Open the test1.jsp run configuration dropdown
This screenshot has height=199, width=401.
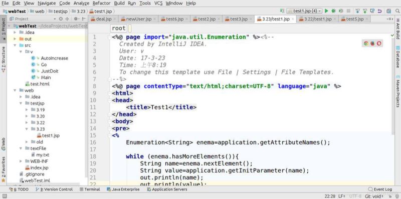point(304,11)
